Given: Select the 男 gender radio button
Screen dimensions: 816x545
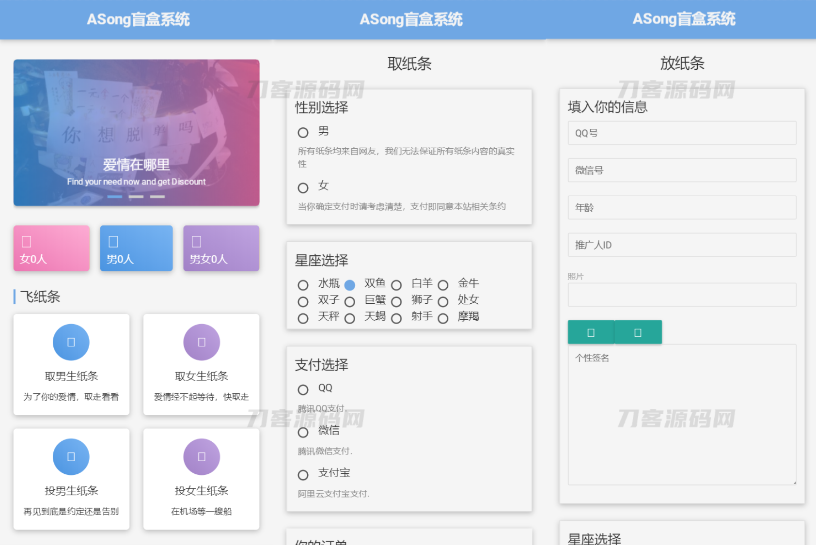Looking at the screenshot, I should coord(303,132).
